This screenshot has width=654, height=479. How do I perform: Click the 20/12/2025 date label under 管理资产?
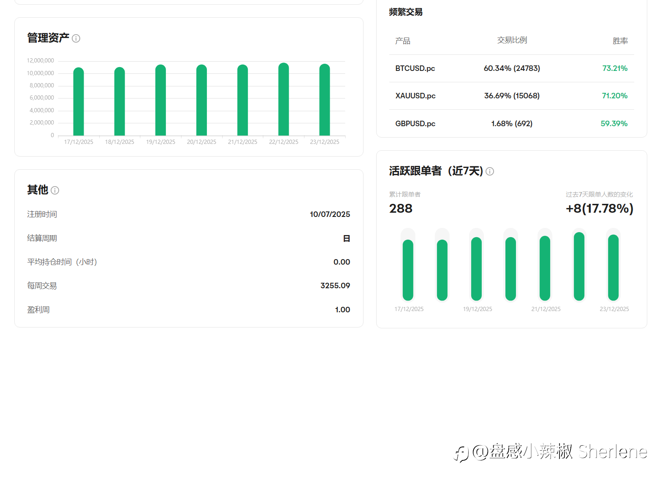point(201,142)
